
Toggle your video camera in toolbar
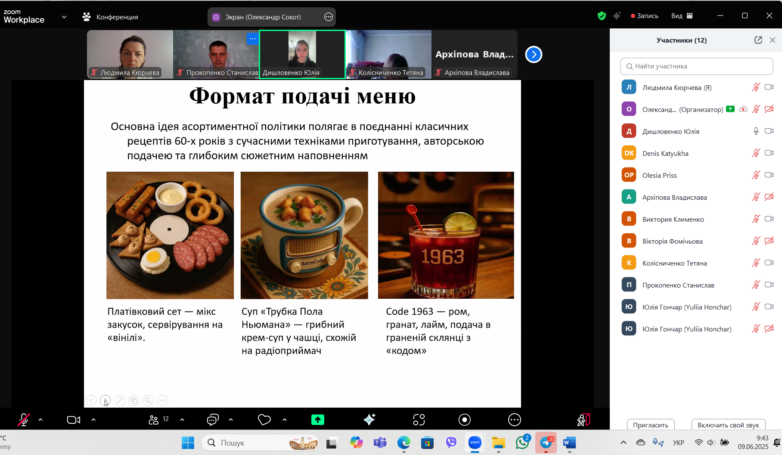(74, 420)
